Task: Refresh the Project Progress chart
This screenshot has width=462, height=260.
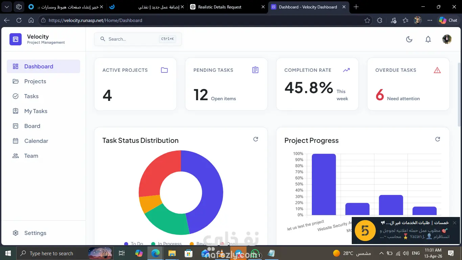Action: (438, 139)
